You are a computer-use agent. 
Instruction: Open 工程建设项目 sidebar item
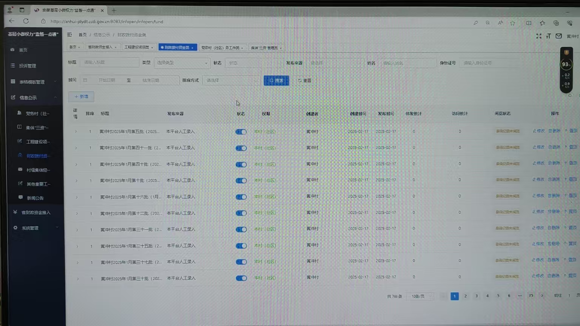coord(37,141)
